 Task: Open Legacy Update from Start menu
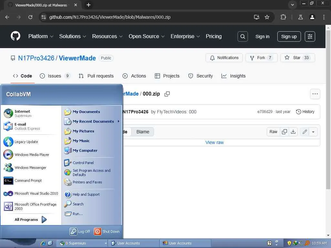[x=21, y=142]
